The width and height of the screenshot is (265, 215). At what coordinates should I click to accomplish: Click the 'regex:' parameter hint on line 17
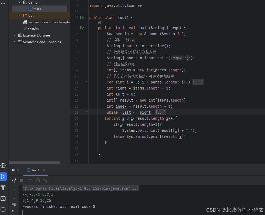click(x=177, y=58)
